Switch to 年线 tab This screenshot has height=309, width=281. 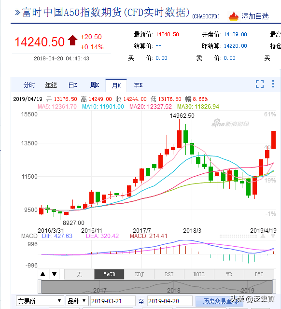[x=51, y=85]
